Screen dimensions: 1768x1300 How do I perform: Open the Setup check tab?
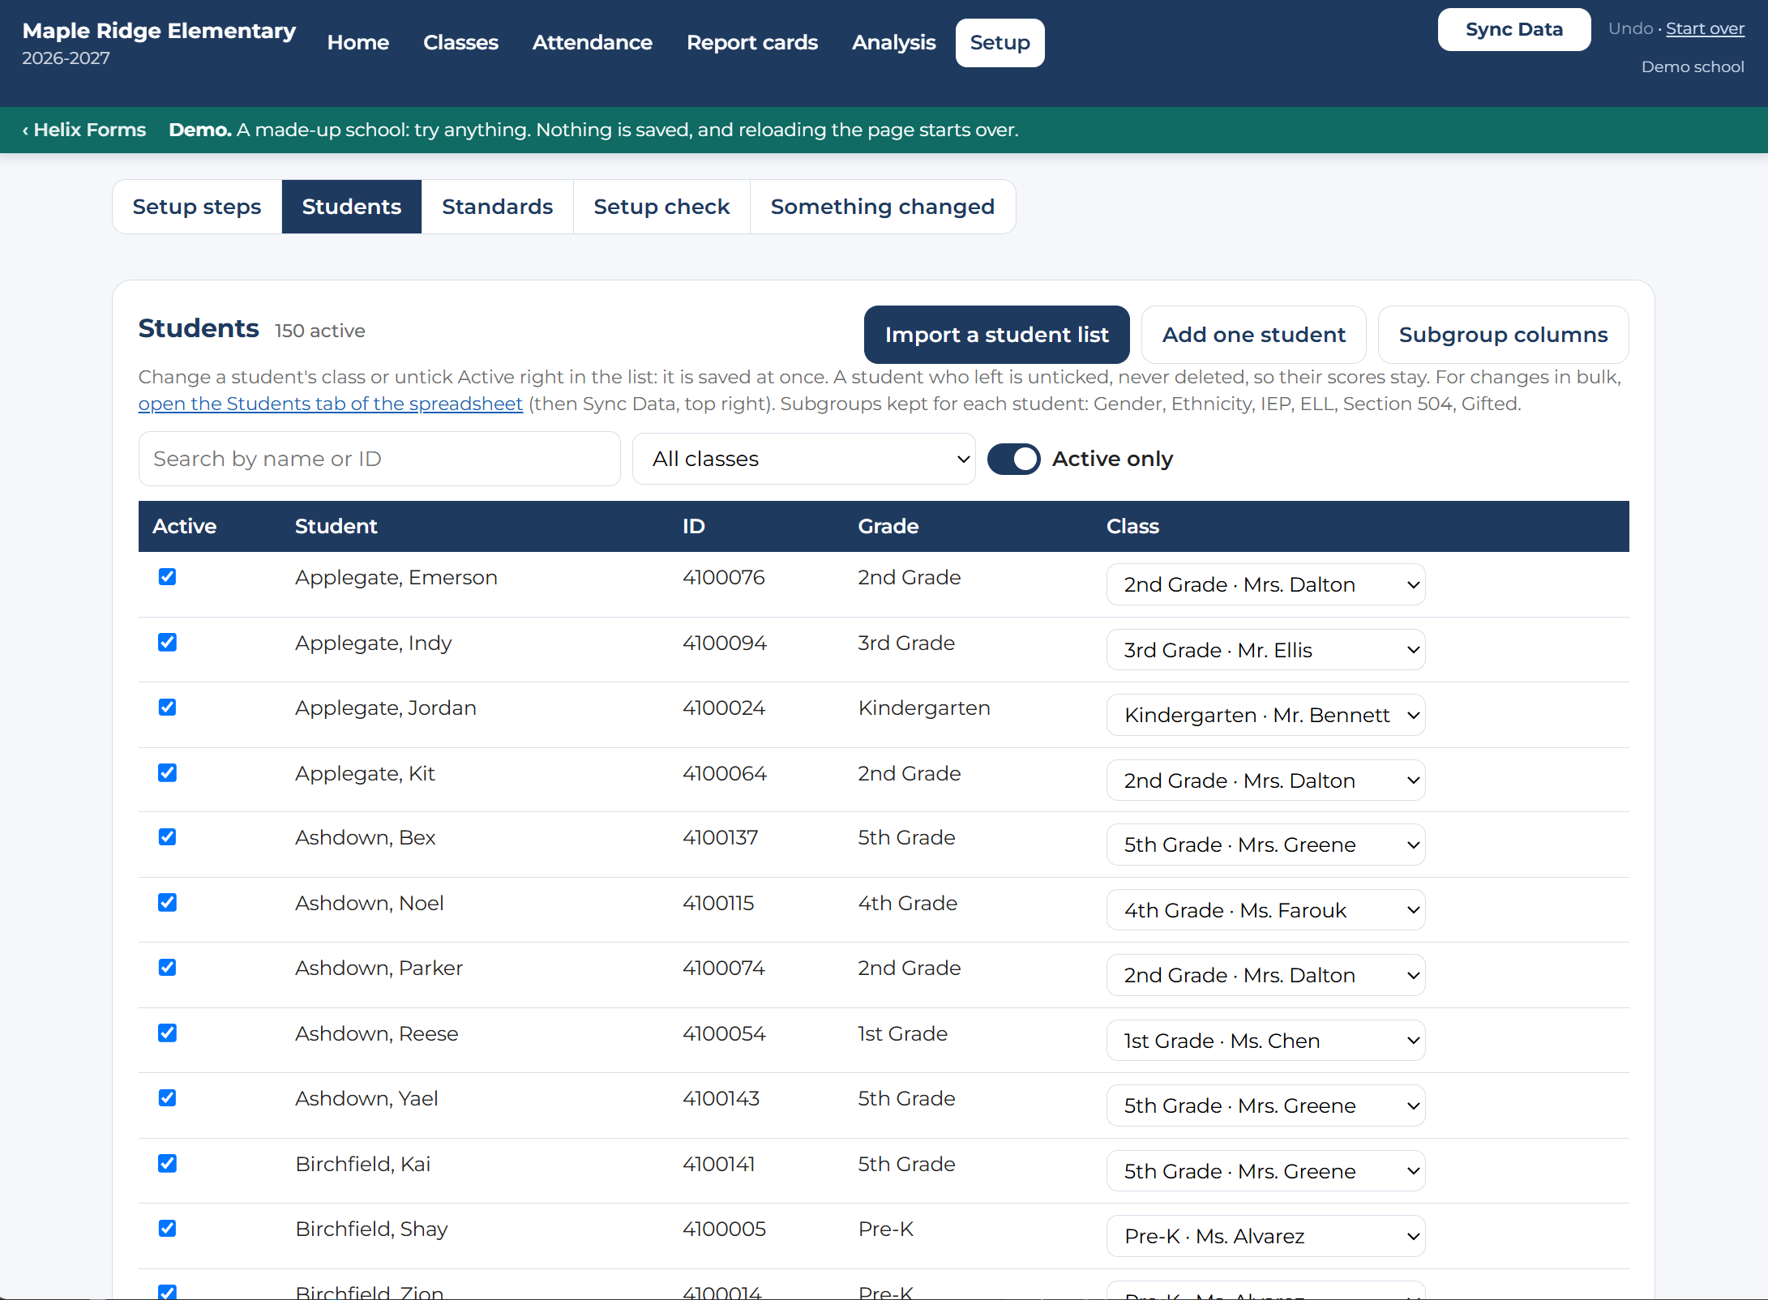click(661, 207)
